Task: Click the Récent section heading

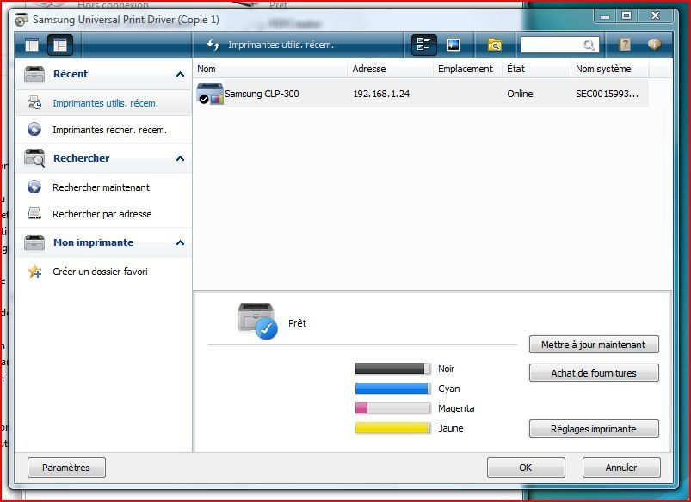Action: point(71,74)
